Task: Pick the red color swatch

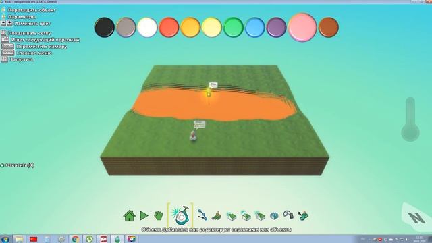Action: point(169,27)
